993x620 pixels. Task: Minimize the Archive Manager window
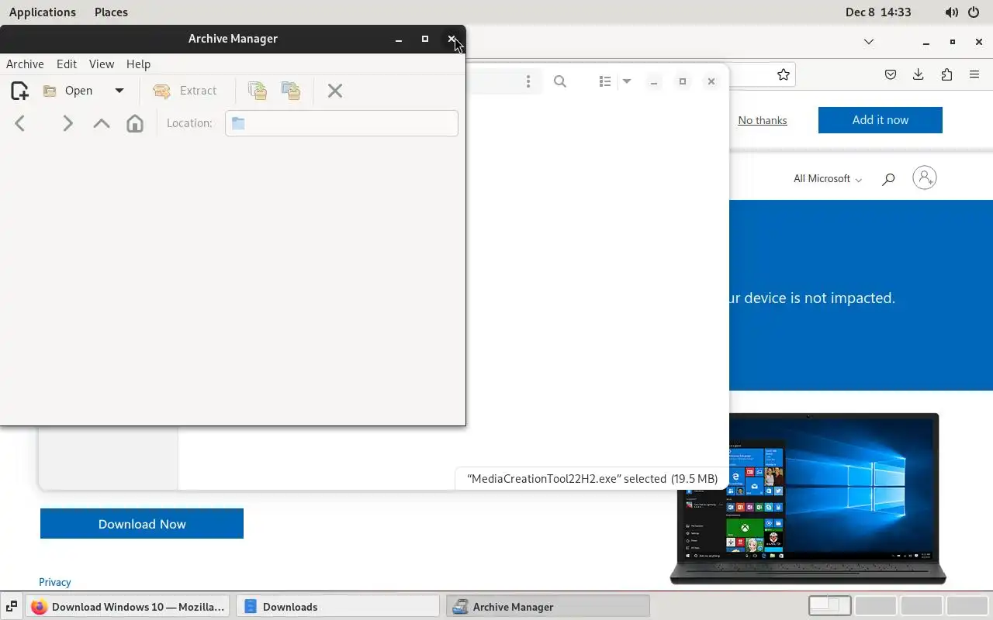click(398, 39)
